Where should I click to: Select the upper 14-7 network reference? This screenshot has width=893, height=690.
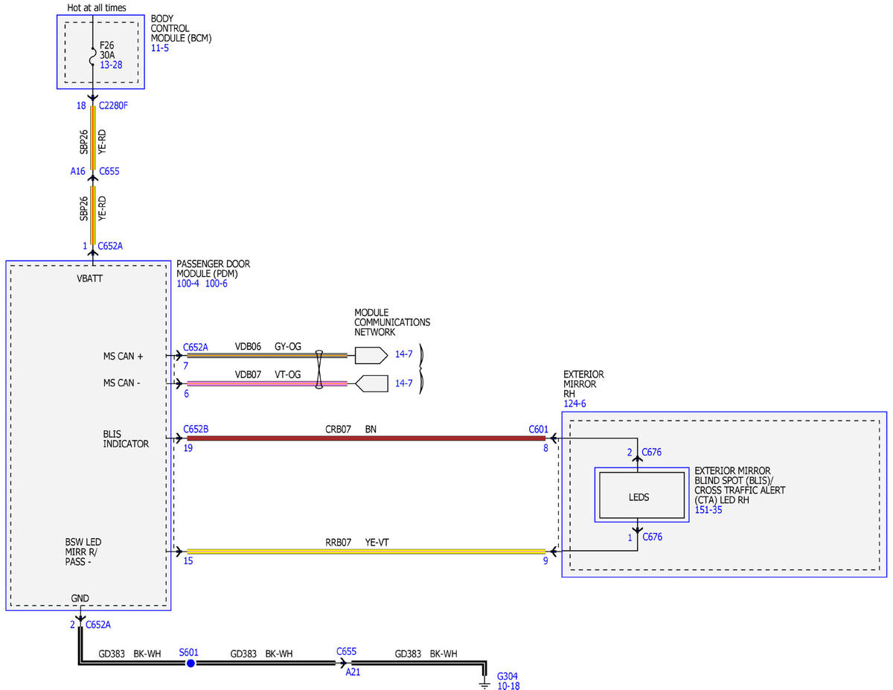pyautogui.click(x=403, y=354)
